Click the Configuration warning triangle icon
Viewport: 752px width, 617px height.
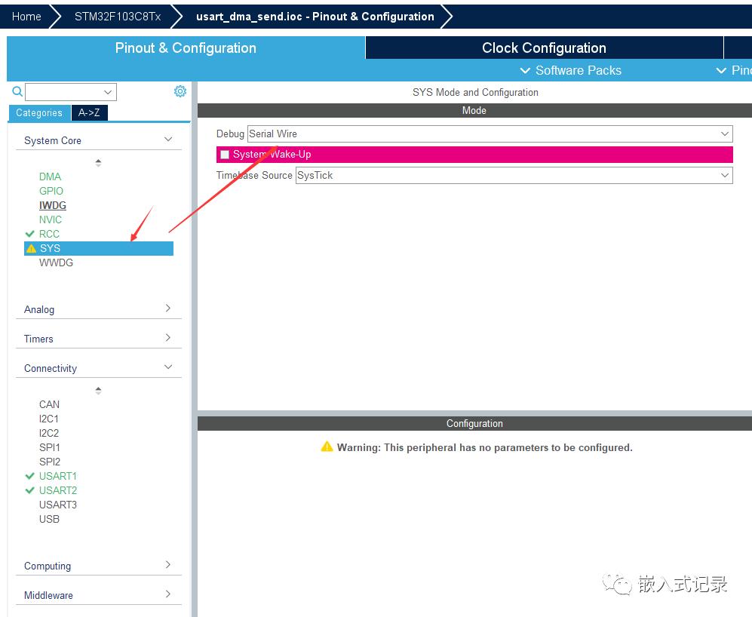tap(327, 447)
